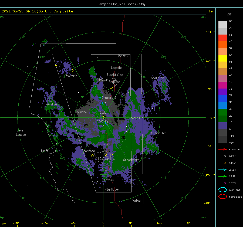Click the Blackfalds town label
The image size is (243, 227).
(x=115, y=75)
